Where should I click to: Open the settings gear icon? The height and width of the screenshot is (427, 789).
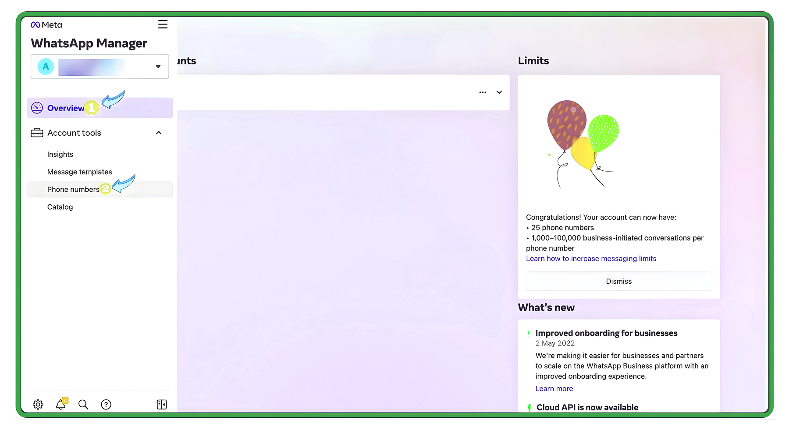click(x=38, y=405)
